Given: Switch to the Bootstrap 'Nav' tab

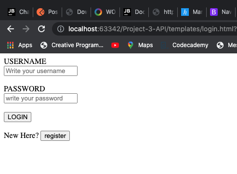Looking at the screenshot, I should click(x=221, y=12).
